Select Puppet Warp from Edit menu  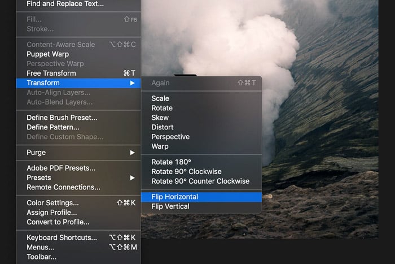coord(78,54)
